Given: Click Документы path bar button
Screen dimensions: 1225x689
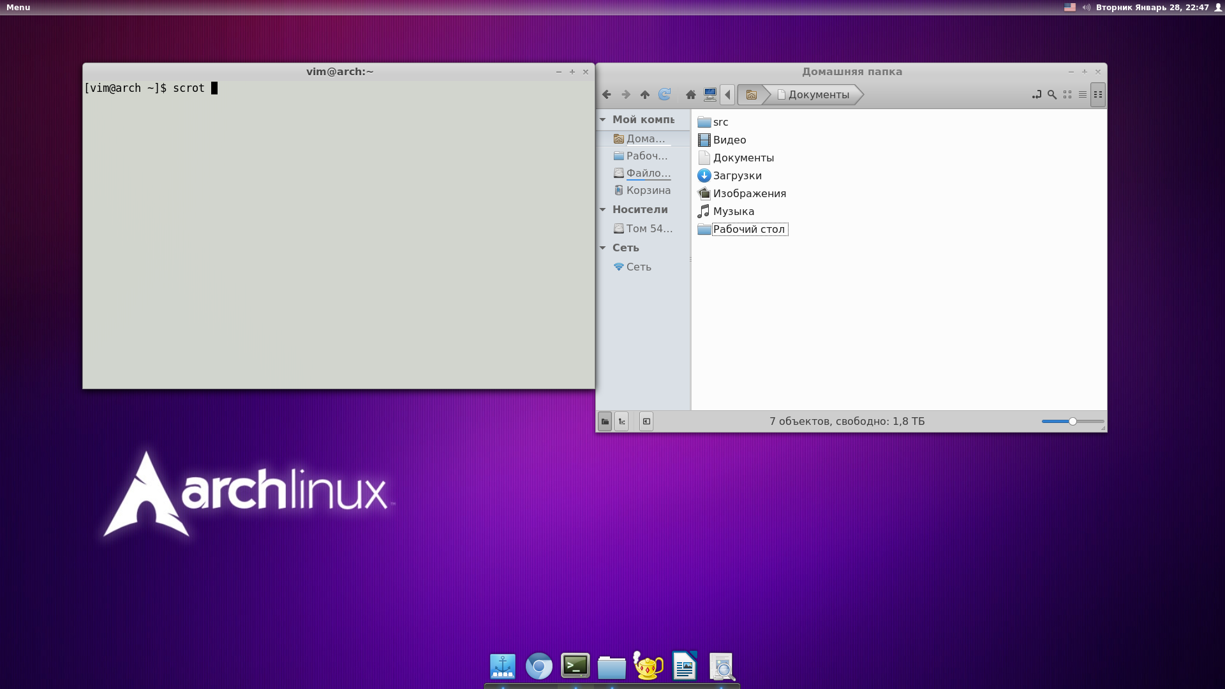Looking at the screenshot, I should (813, 94).
